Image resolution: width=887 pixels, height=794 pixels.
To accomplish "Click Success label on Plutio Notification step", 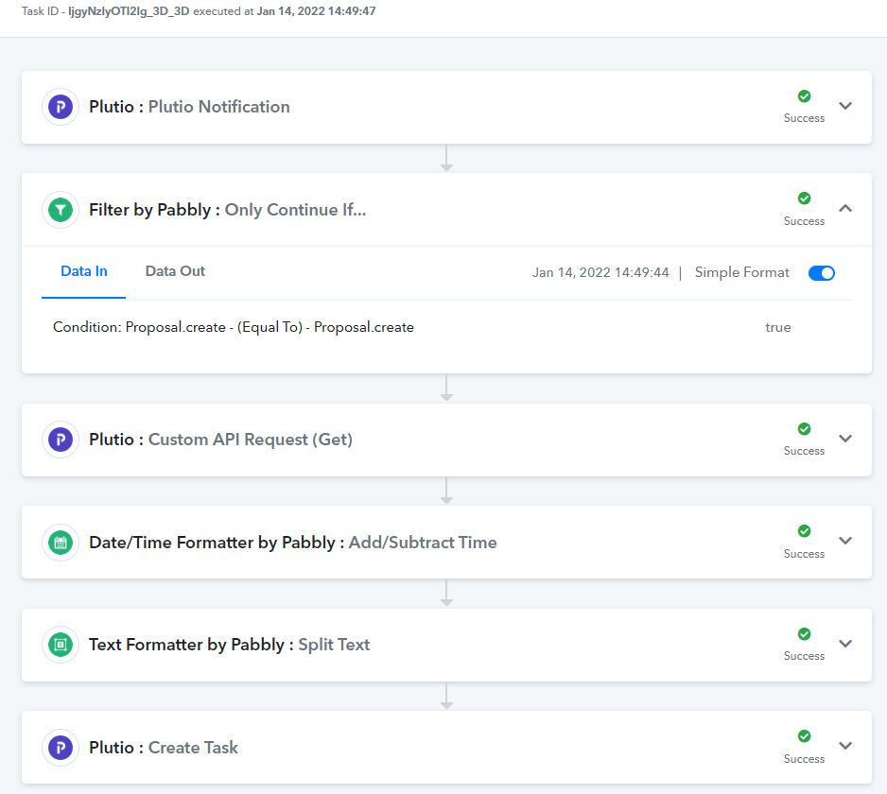I will tap(804, 118).
